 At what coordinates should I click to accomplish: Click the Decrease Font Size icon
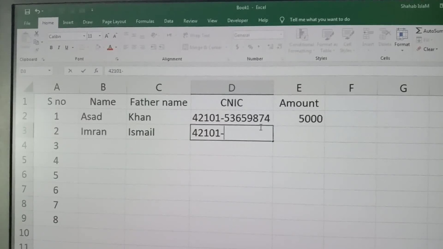coord(115,36)
